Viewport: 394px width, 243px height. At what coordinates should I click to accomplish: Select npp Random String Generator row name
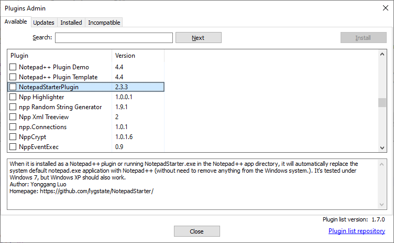coord(60,107)
